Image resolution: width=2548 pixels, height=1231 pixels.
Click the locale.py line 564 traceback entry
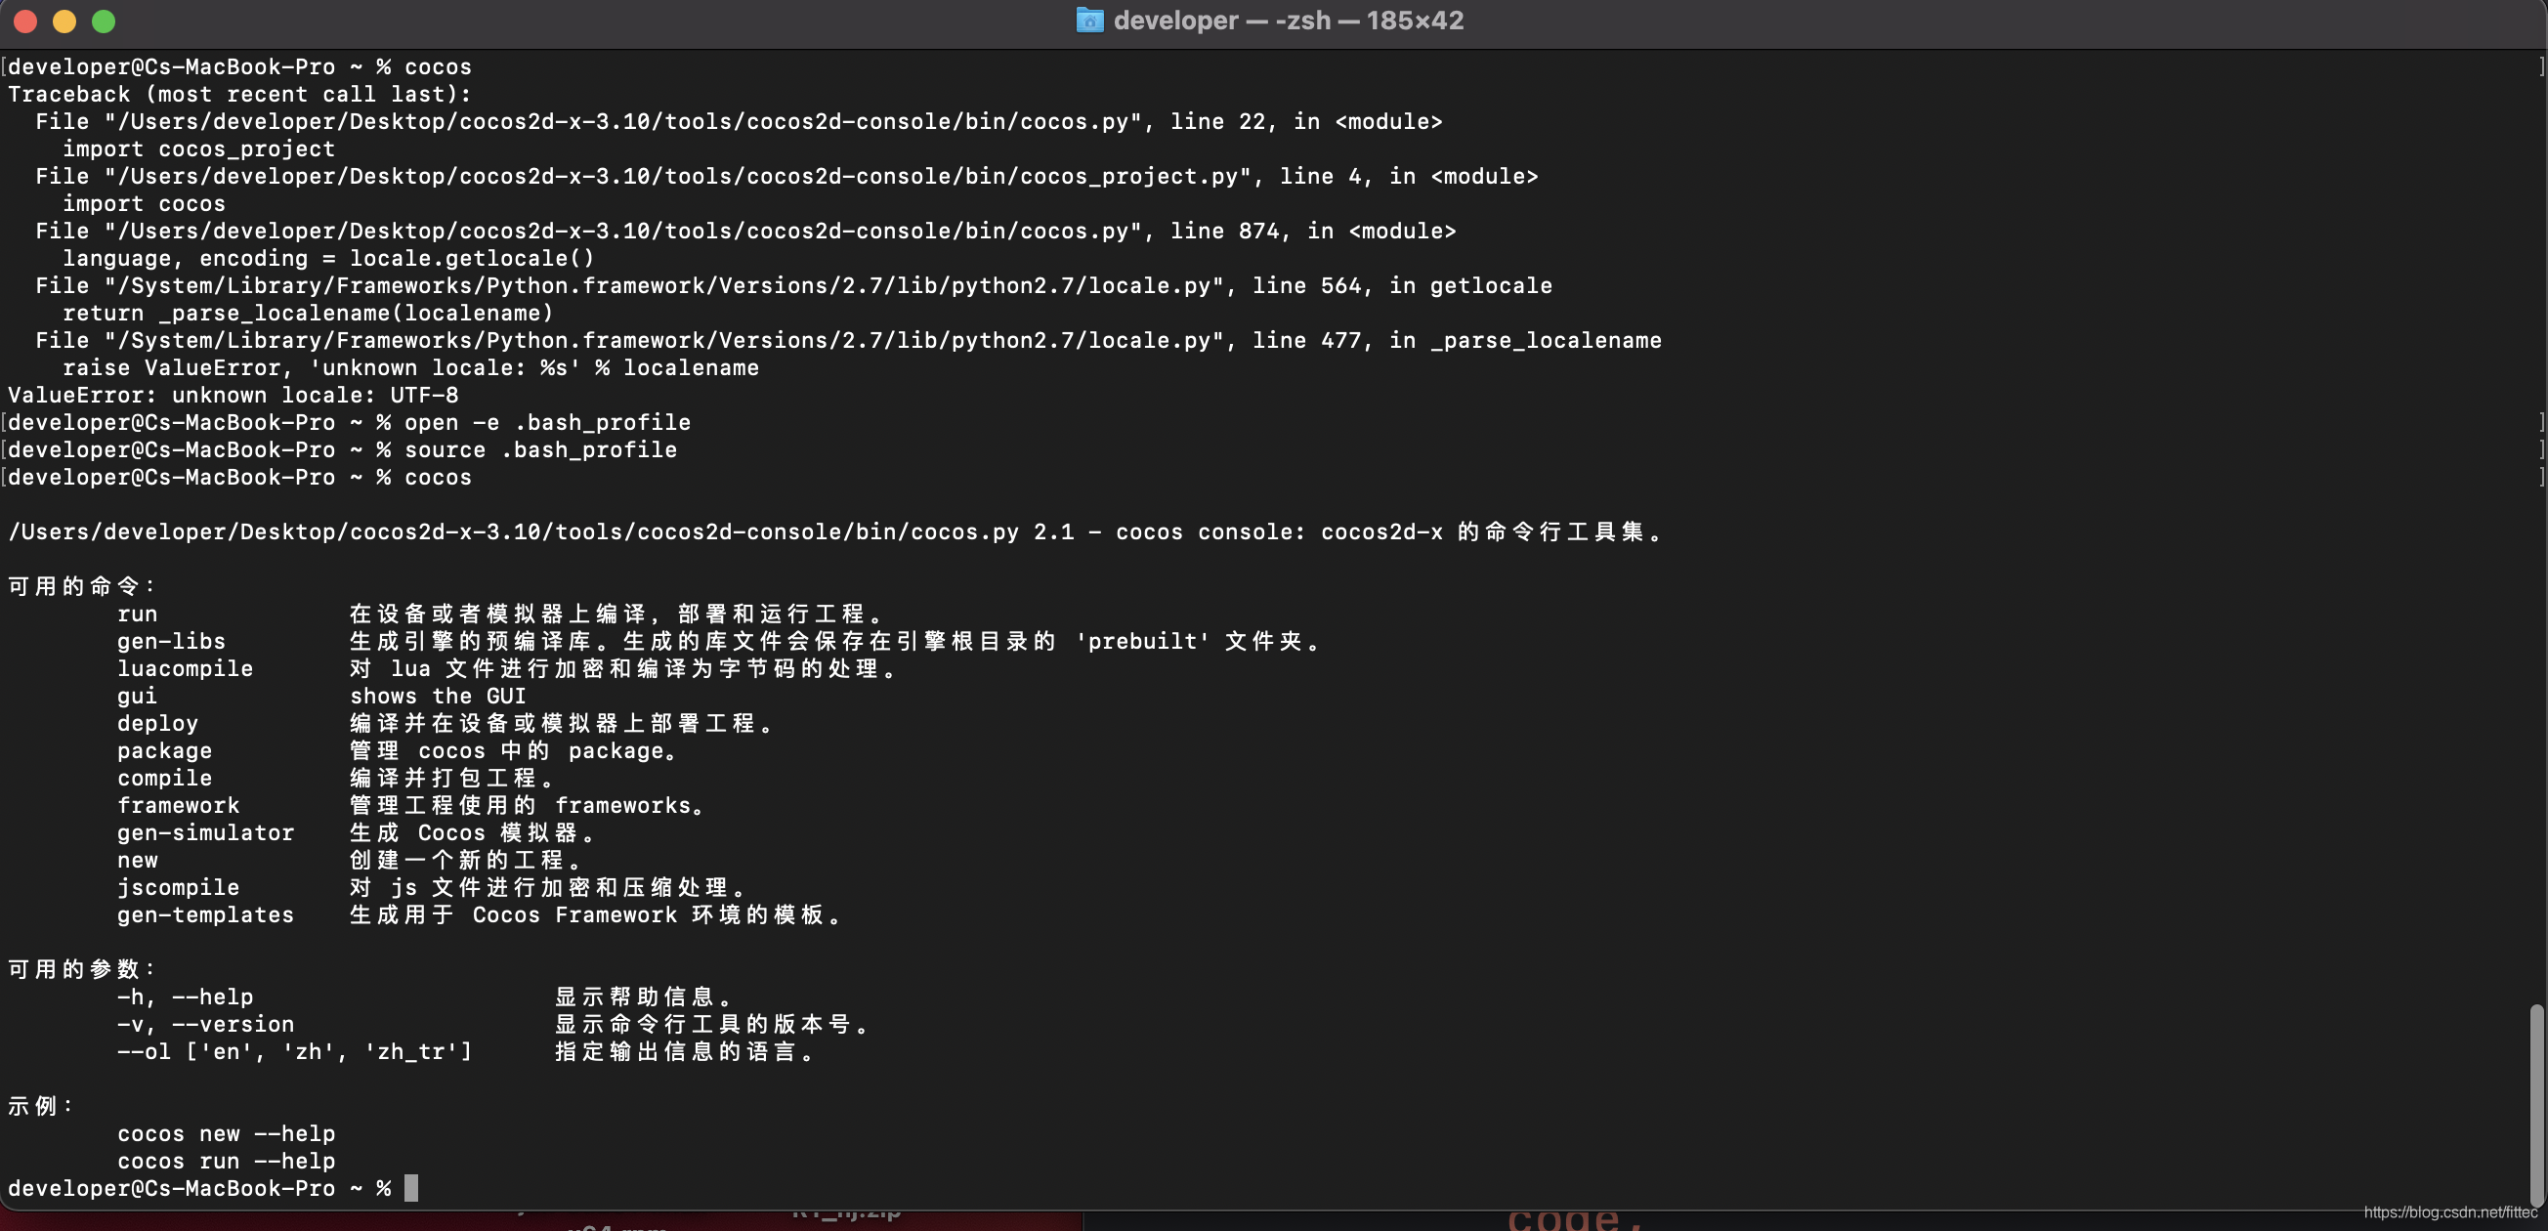(x=793, y=285)
